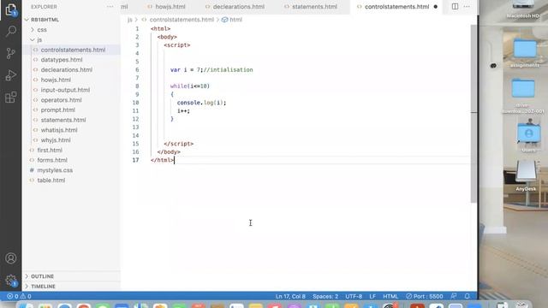Open the Explorer view in activity bar
548x308 pixels.
[11, 9]
